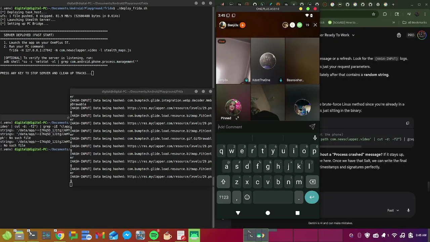Click the Bluetooth tray icon
The width and height of the screenshot is (430, 242).
[359, 236]
